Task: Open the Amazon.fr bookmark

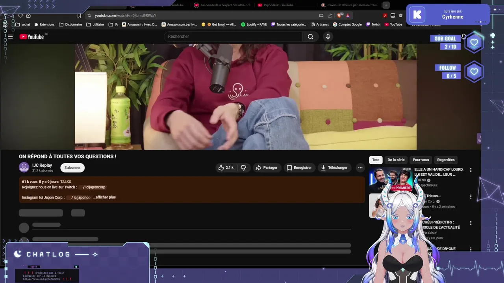Action: pos(139,24)
